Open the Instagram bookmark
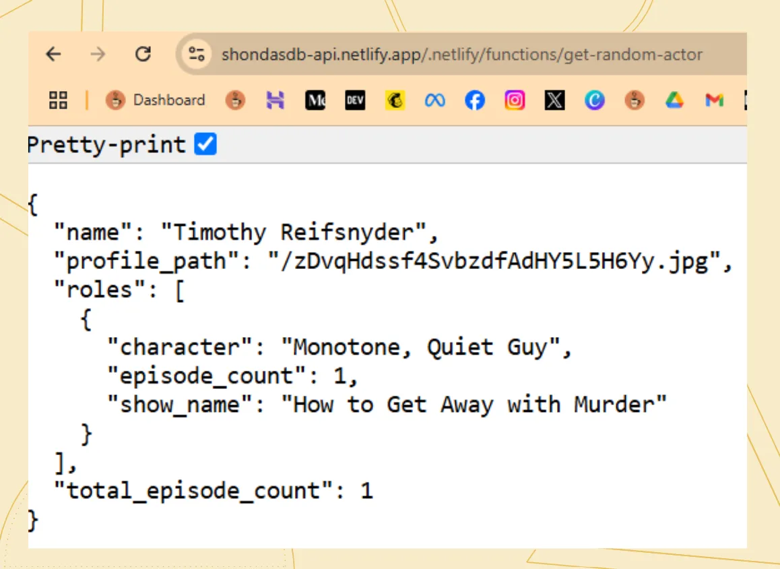780x569 pixels. tap(515, 100)
